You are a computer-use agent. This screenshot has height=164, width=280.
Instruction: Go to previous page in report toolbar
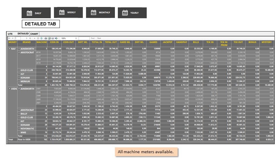coord(13,38)
